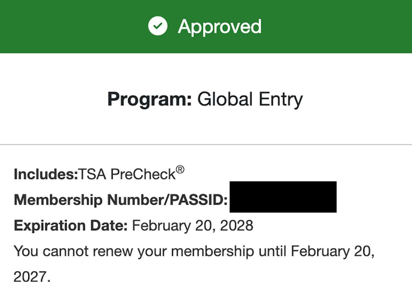
Task: Click the "2027." year on last line
Action: point(32,277)
